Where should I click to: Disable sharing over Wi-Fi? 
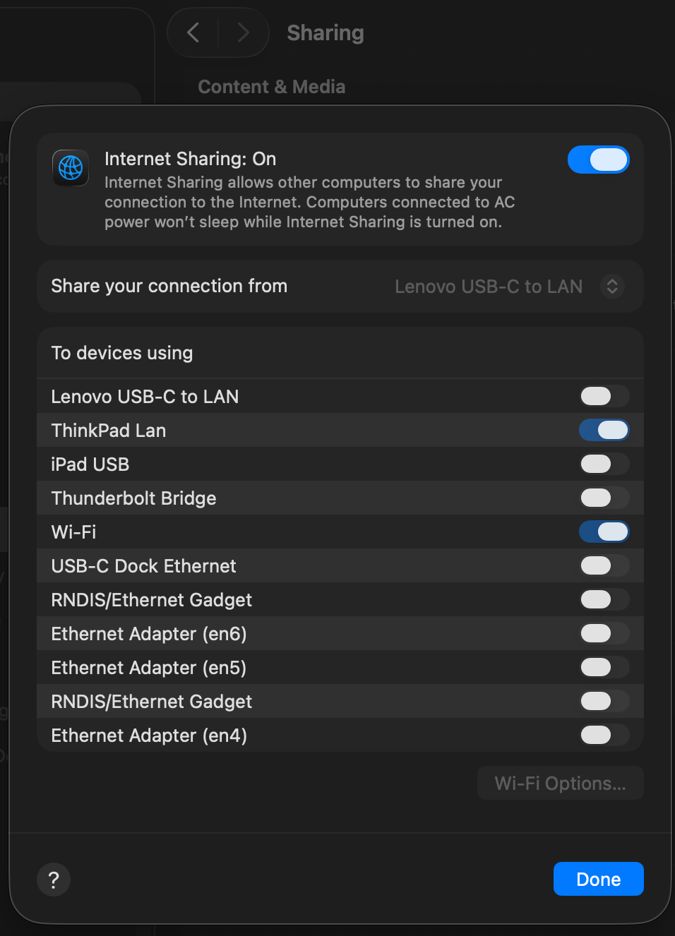(604, 532)
